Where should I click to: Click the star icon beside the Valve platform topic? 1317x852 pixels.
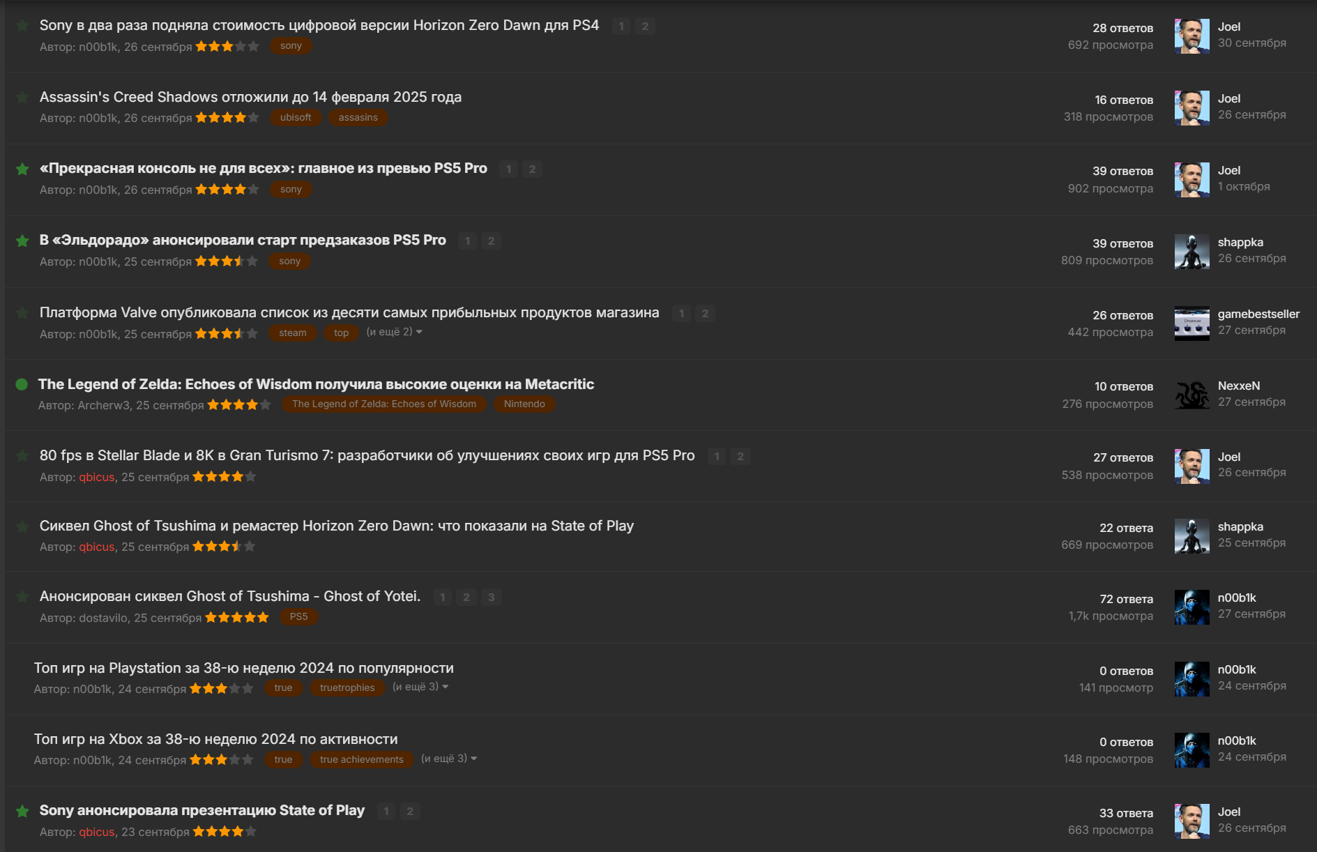[x=22, y=313]
